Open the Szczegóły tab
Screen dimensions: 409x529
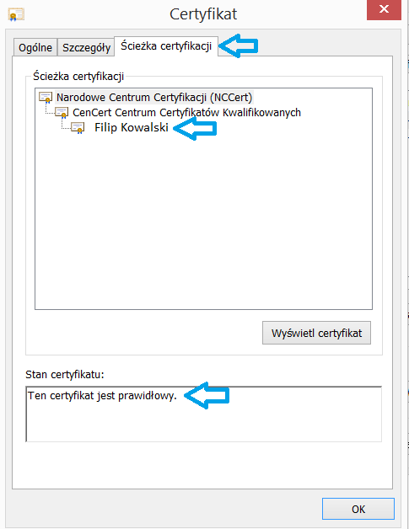pyautogui.click(x=87, y=47)
